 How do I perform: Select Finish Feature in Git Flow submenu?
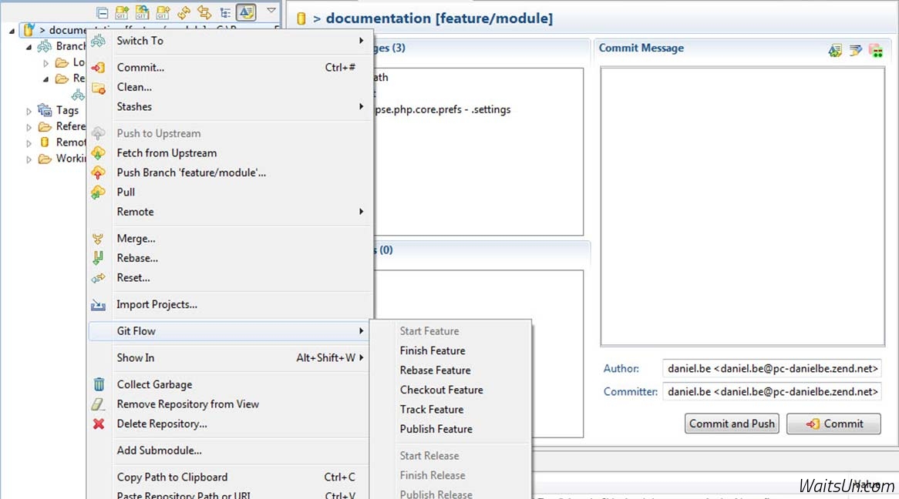point(432,350)
